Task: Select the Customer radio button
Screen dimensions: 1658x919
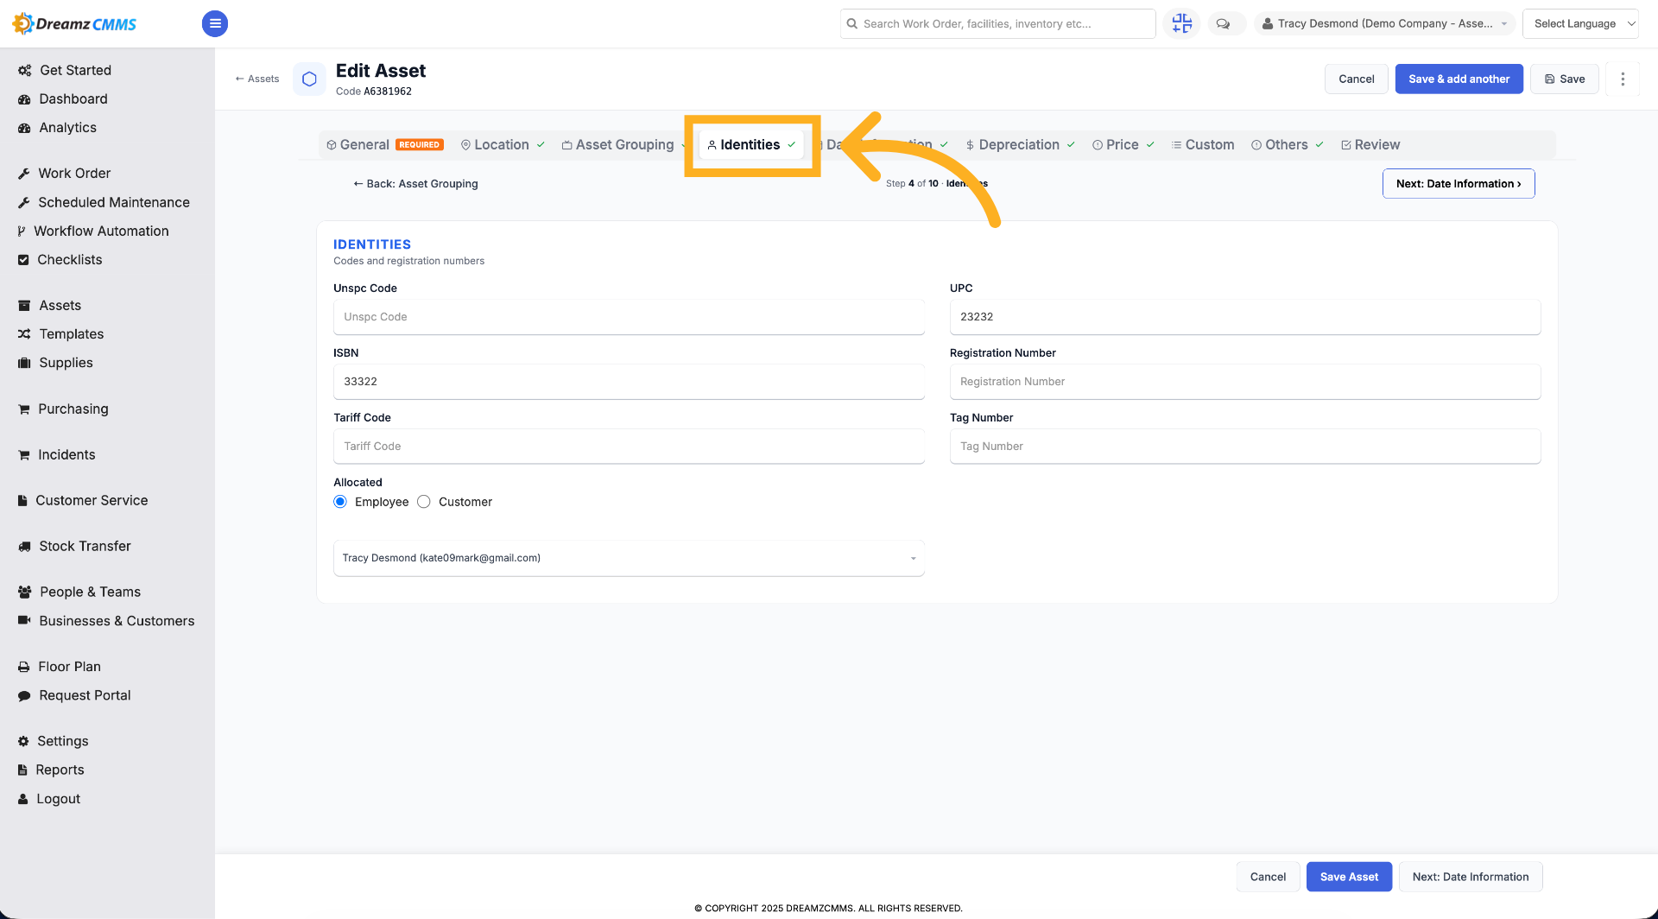Action: [424, 502]
